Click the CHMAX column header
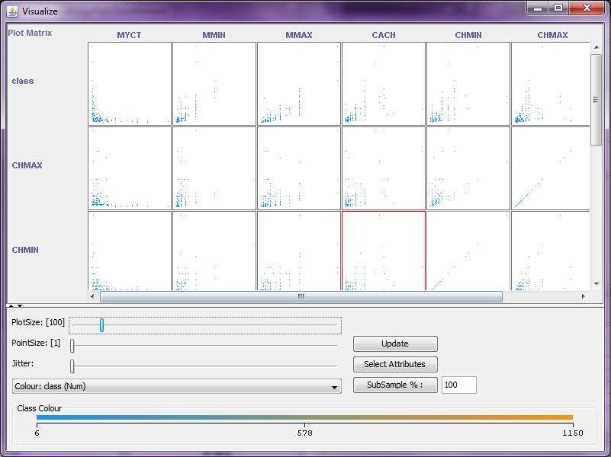611x457 pixels. click(552, 35)
